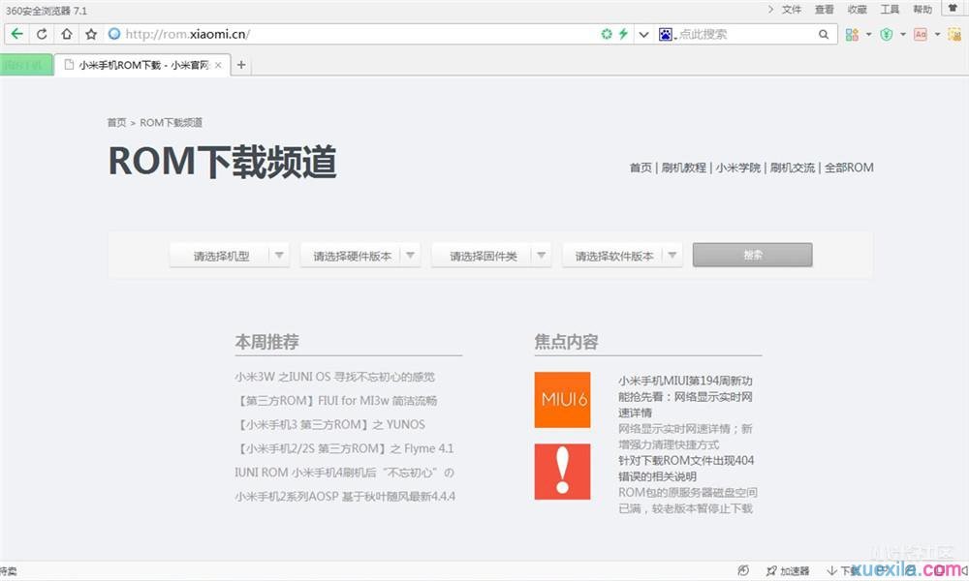The height and width of the screenshot is (581, 969).
Task: Open the skin shirt icon at top right
Action: tap(953, 8)
